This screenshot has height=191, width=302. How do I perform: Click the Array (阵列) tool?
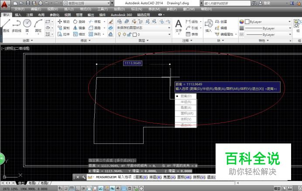tap(95, 34)
